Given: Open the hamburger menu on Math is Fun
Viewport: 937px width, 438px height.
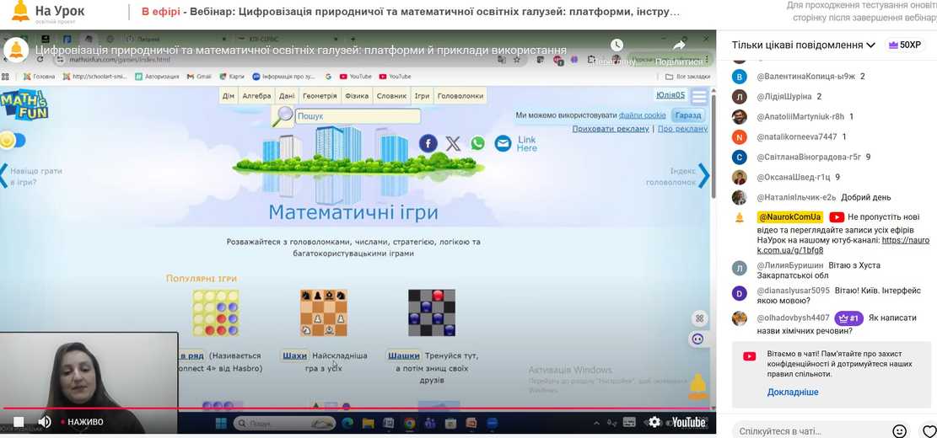Looking at the screenshot, I should pyautogui.click(x=699, y=96).
